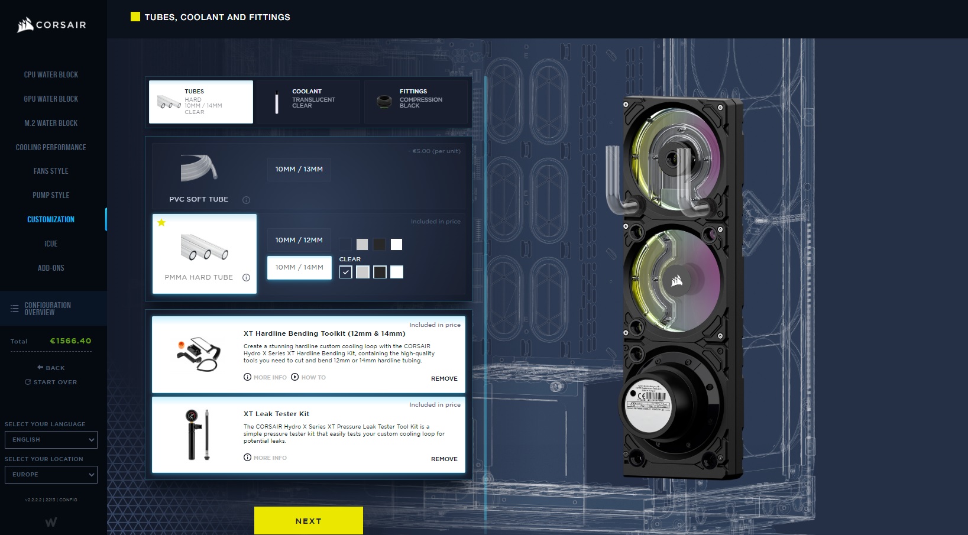Screen dimensions: 968x535
Task: Go to CPU Water Block section
Action: [x=51, y=74]
